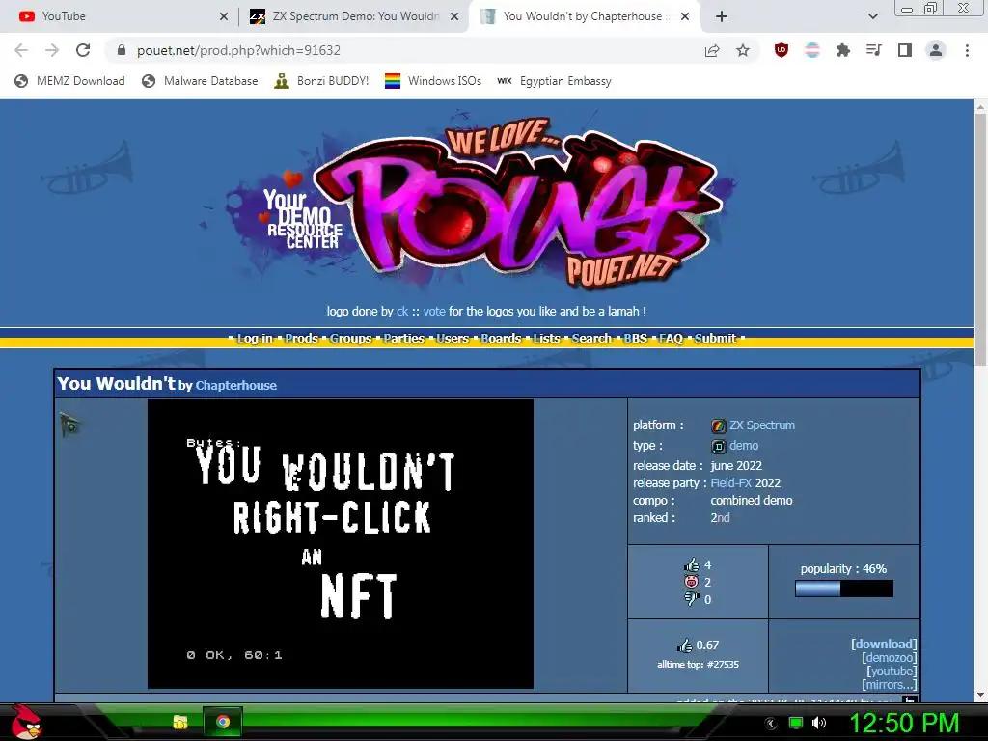Open the FAQ menu item
The image size is (988, 741).
pyautogui.click(x=671, y=339)
